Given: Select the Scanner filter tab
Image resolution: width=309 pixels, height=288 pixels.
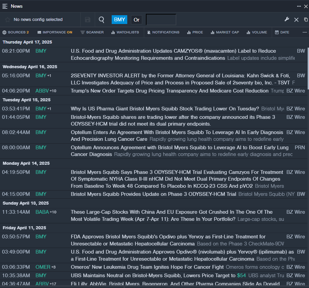Looking at the screenshot, I should [92, 32].
